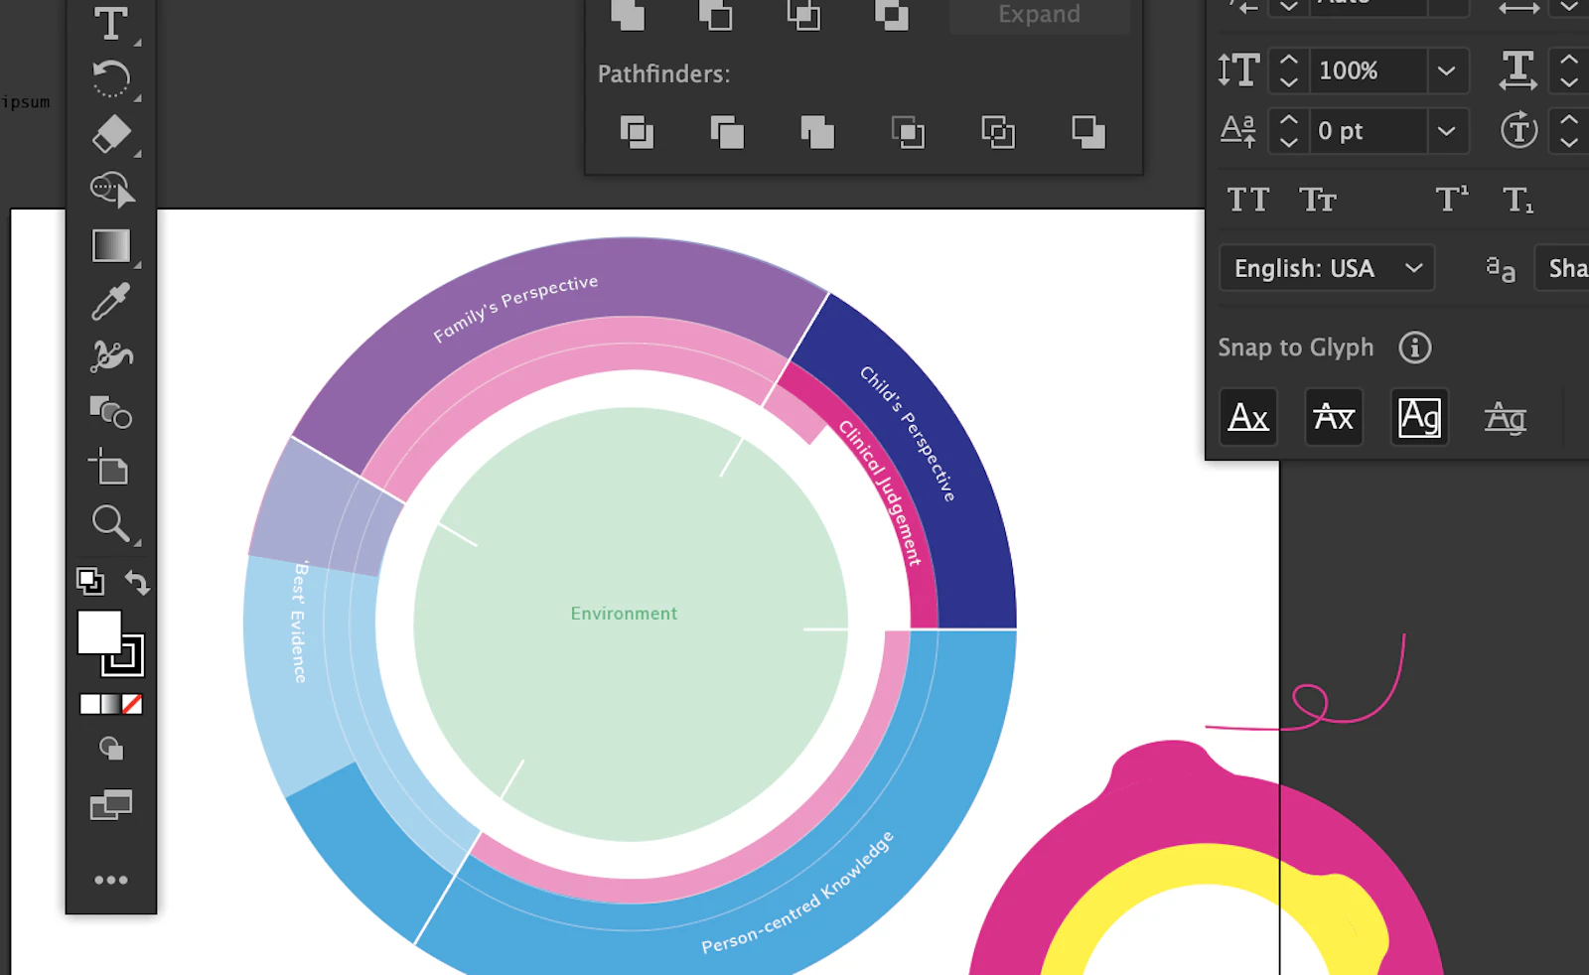Click the Minus Back pathfinder icon
The width and height of the screenshot is (1589, 975).
[x=1088, y=132]
